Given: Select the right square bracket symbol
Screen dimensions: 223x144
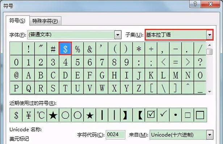Looking at the screenshot, I should coord(175,88).
